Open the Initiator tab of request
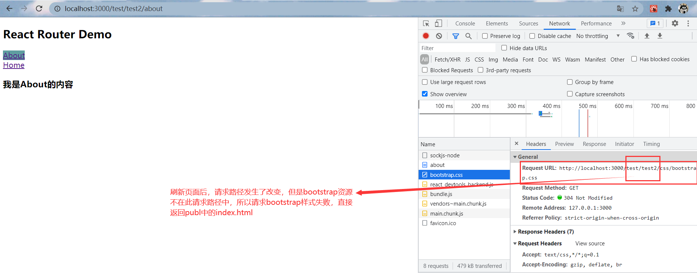 625,144
